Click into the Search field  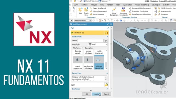coord(90,41)
